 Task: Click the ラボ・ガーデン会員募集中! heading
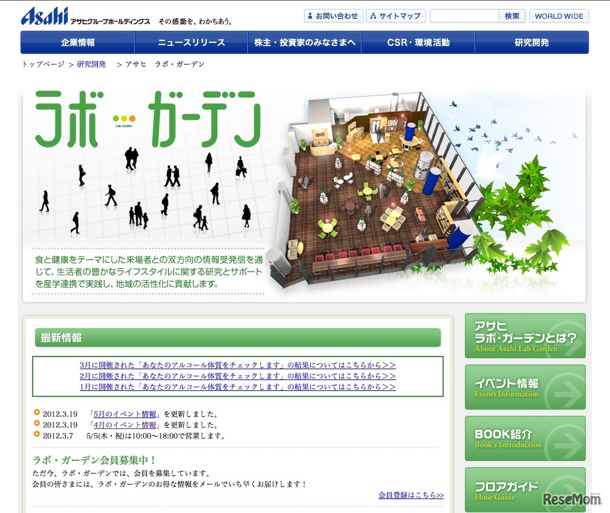coord(94,460)
